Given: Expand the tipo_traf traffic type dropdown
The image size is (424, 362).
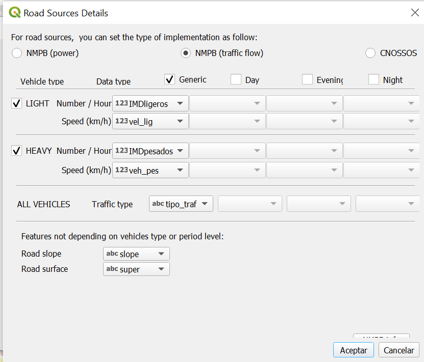Looking at the screenshot, I should pos(181,204).
